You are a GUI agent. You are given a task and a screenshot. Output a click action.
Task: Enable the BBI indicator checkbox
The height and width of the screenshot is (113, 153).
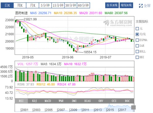point(137,57)
